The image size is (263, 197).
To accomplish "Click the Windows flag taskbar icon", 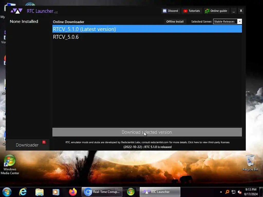I will pos(131,192).
